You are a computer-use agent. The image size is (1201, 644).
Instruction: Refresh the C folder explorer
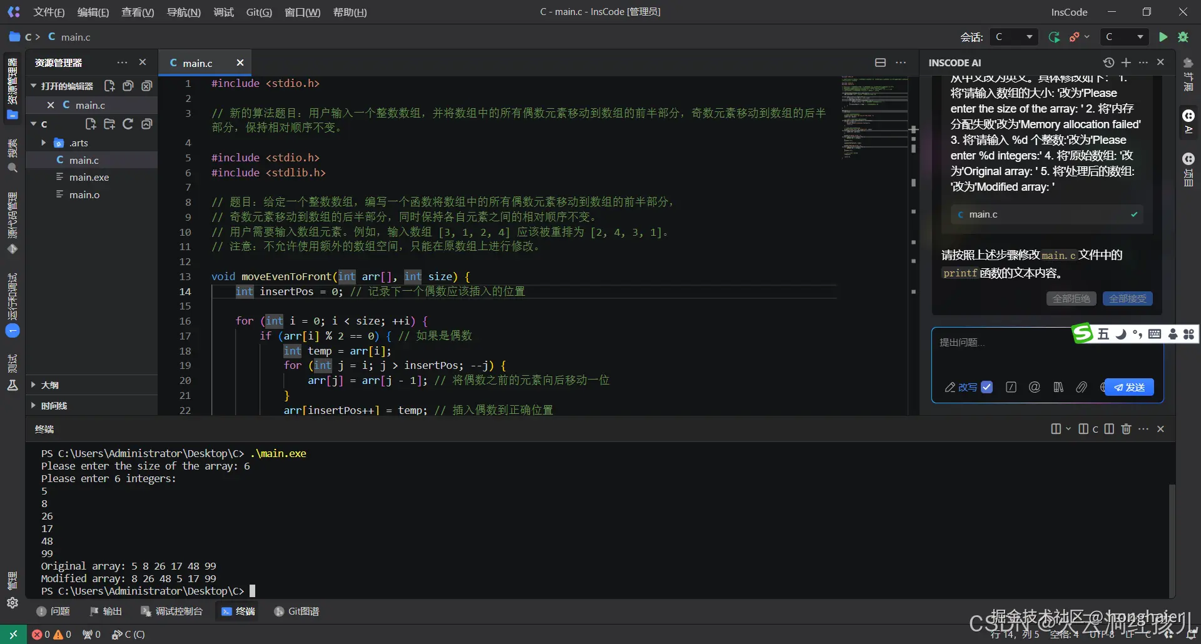pos(128,124)
